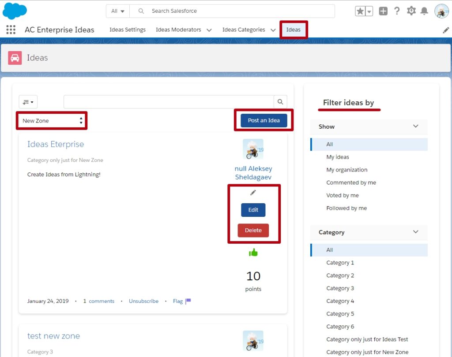Viewport: 452px width, 357px height.
Task: Filter by Category only just for Ideas Test
Action: point(367,339)
